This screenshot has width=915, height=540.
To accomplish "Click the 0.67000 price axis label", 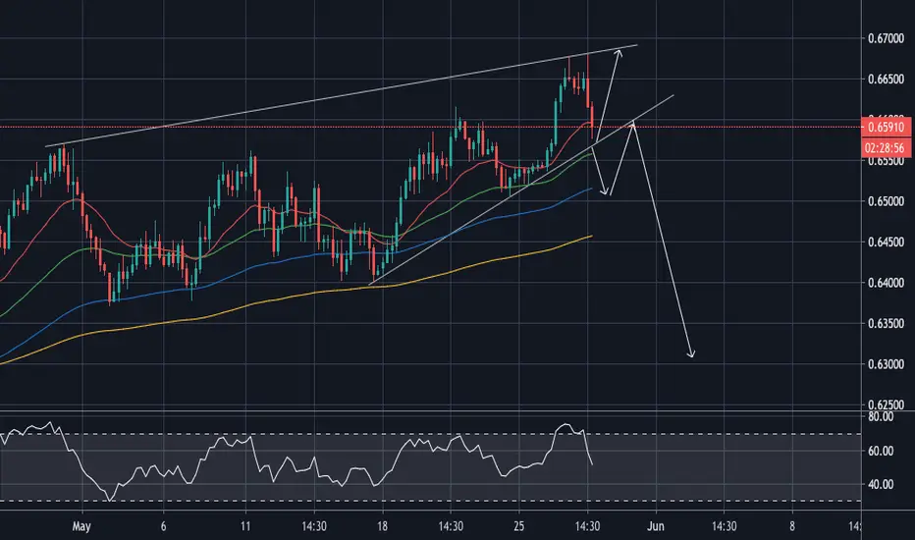I will click(886, 38).
